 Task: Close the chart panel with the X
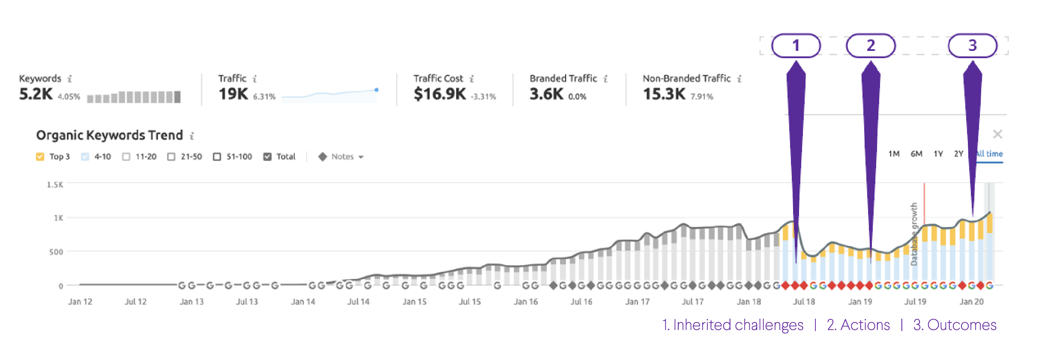point(997,134)
